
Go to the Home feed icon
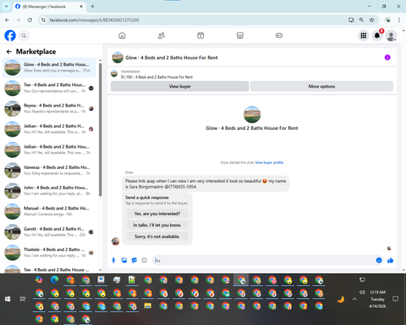pyautogui.click(x=122, y=36)
